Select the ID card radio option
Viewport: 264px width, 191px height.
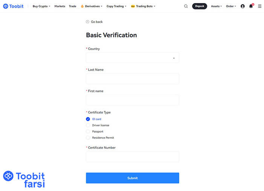point(88,119)
